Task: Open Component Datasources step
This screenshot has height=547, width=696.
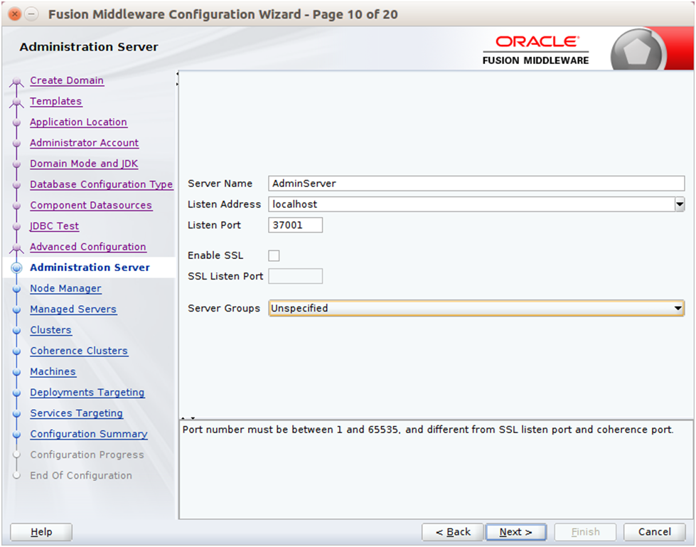Action: tap(91, 205)
